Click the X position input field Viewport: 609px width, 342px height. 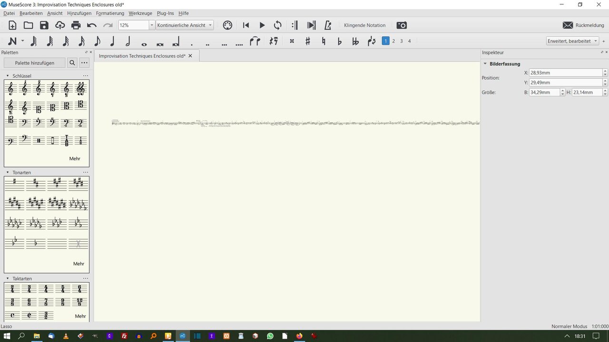point(565,73)
